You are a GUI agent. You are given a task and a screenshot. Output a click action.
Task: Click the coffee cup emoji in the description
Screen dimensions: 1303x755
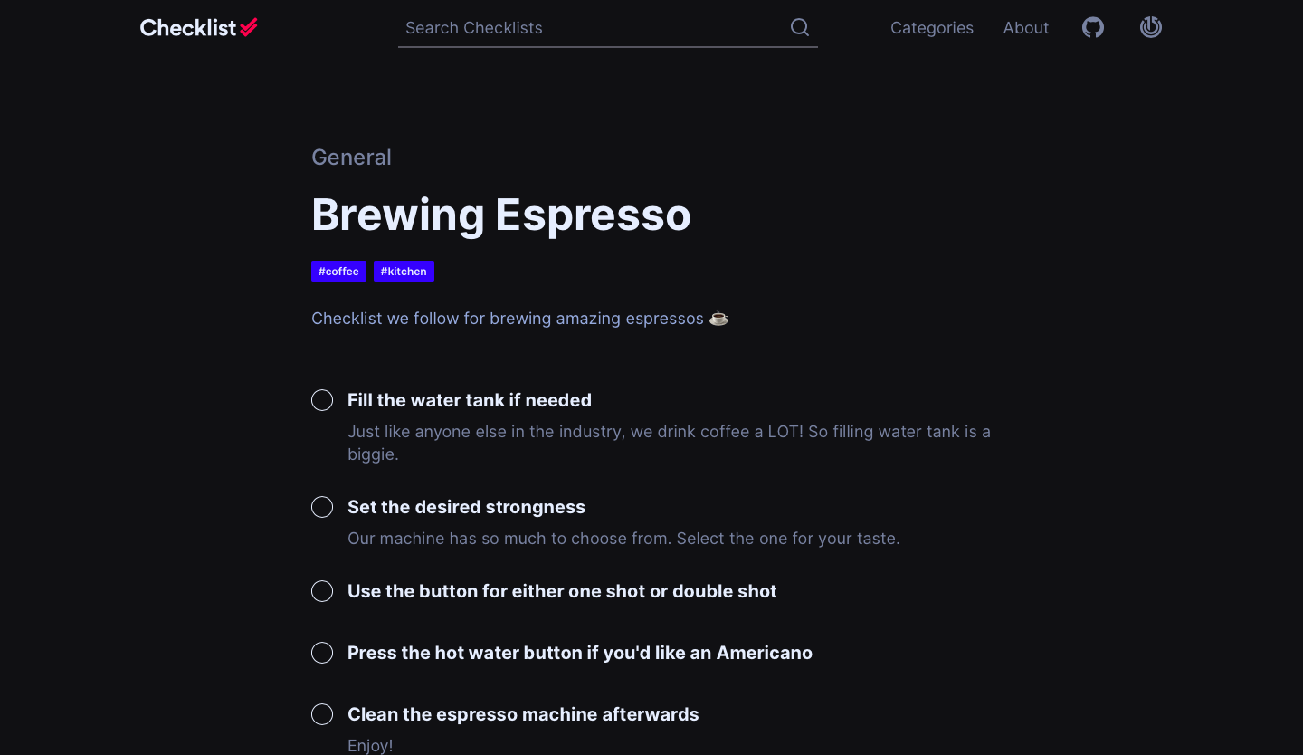(718, 319)
